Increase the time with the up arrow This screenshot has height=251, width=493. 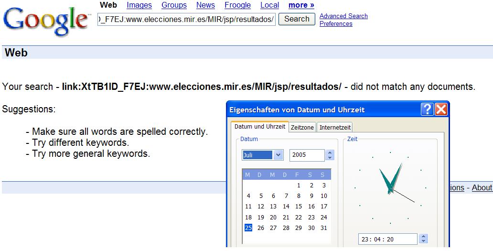424,237
